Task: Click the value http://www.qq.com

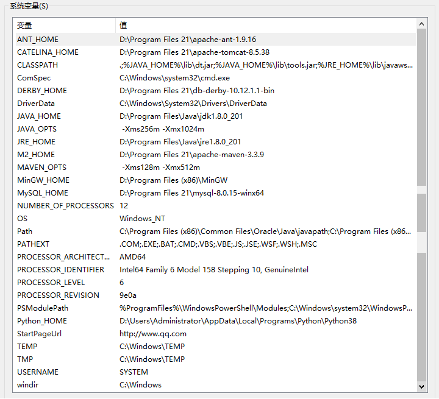Action: [153, 334]
